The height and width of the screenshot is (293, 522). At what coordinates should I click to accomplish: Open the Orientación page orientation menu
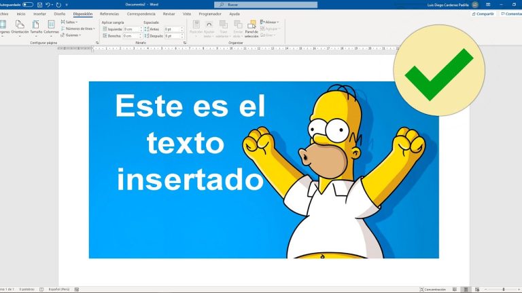[x=20, y=28]
